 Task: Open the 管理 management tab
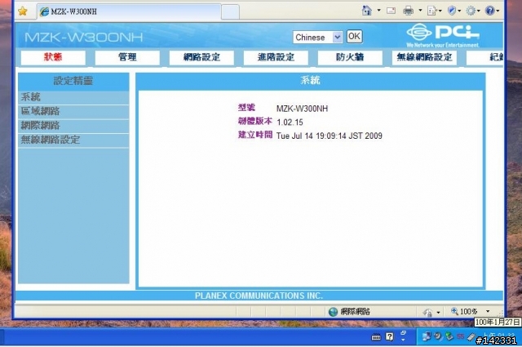pyautogui.click(x=127, y=57)
